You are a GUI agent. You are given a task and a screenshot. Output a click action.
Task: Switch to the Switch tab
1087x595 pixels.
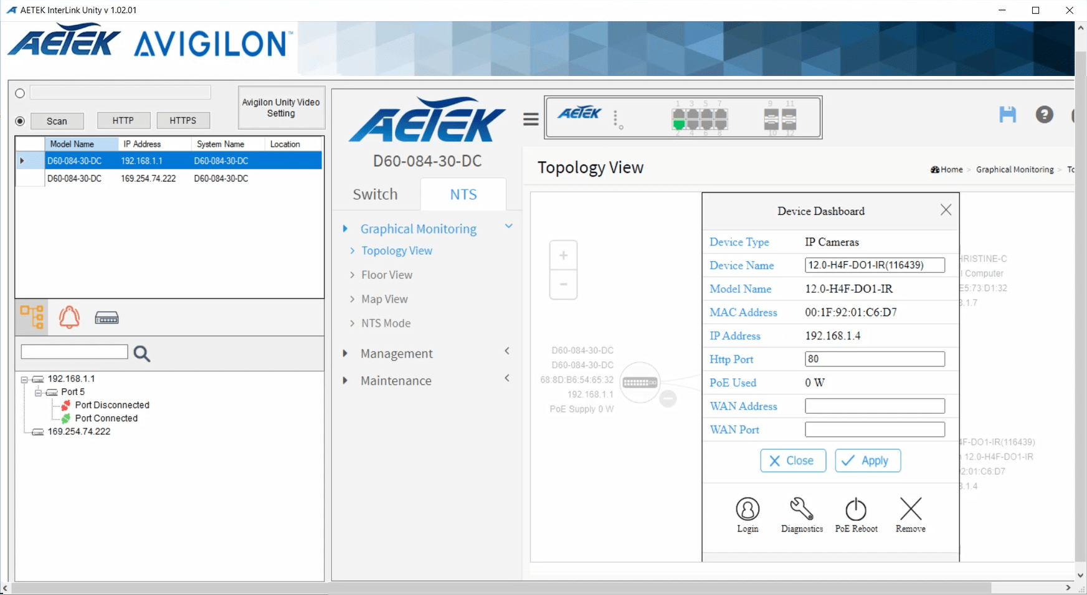pyautogui.click(x=375, y=194)
